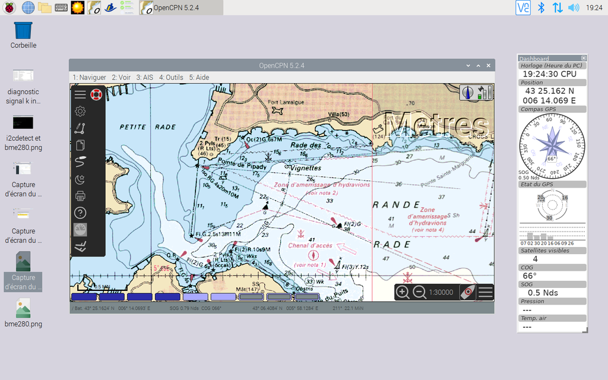Image resolution: width=608 pixels, height=380 pixels.
Task: Launch OpenCPN from the taskbar launcher icon
Action: [94, 7]
